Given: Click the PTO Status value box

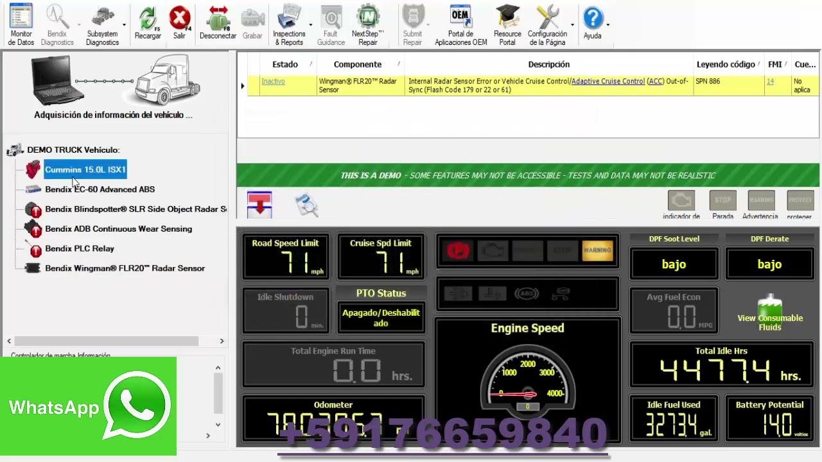Looking at the screenshot, I should (x=381, y=317).
